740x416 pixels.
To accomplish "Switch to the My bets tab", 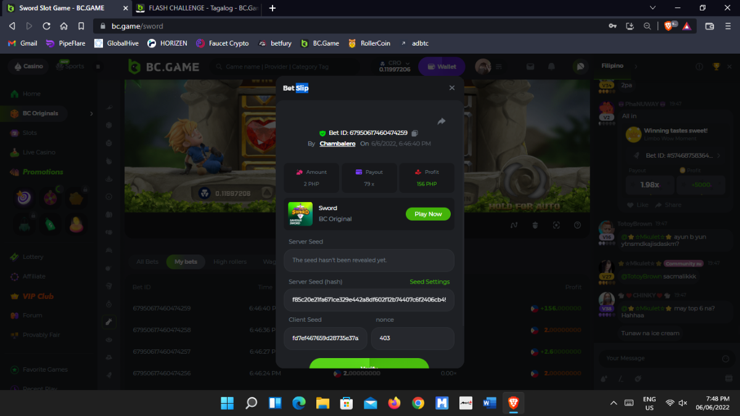I will click(x=186, y=262).
